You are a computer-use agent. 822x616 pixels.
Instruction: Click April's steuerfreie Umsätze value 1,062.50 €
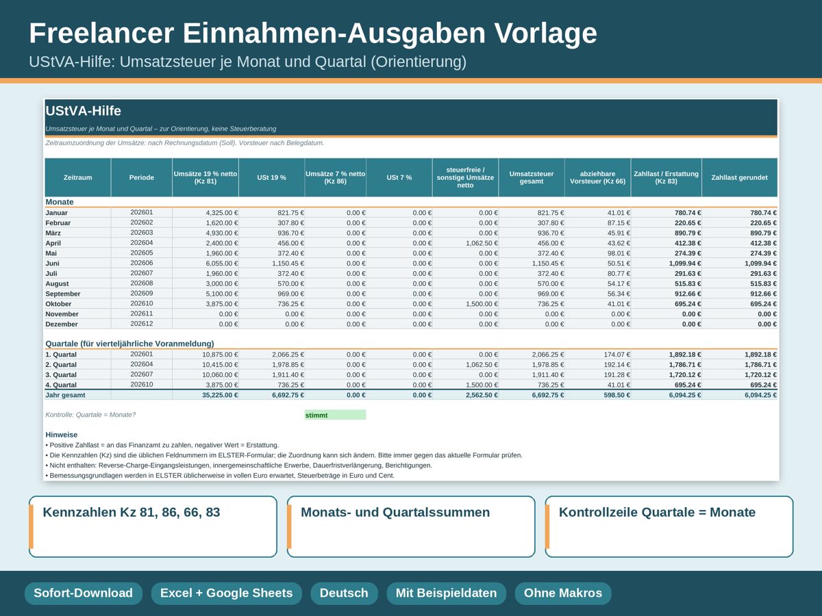click(466, 243)
